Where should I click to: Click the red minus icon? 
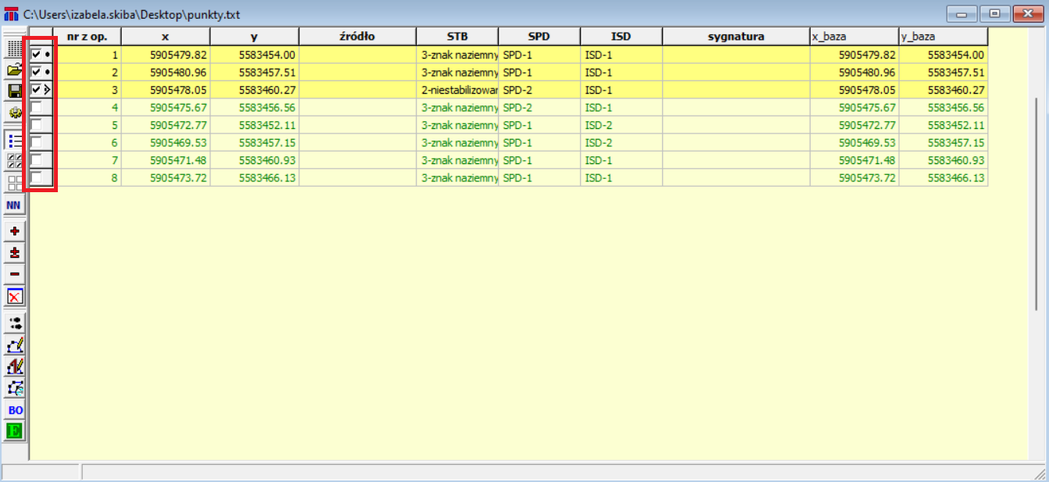click(14, 274)
